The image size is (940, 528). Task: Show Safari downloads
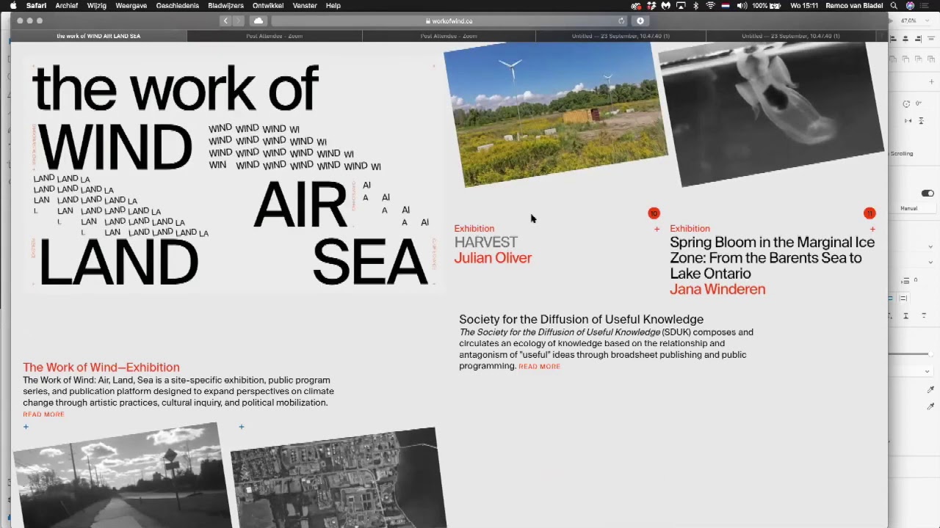click(x=640, y=21)
